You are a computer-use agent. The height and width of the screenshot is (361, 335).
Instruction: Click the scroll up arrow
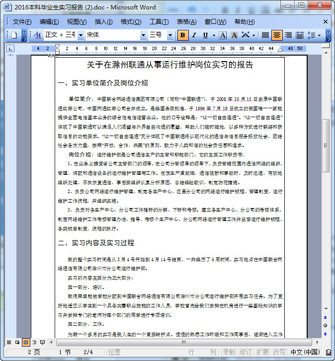pos(326,53)
